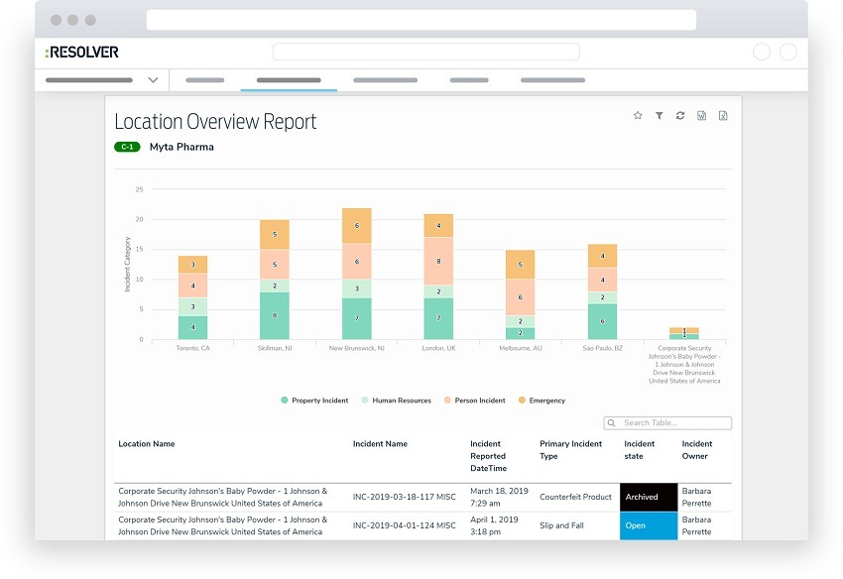The image size is (843, 579).
Task: Export report to Word document
Action: point(702,116)
